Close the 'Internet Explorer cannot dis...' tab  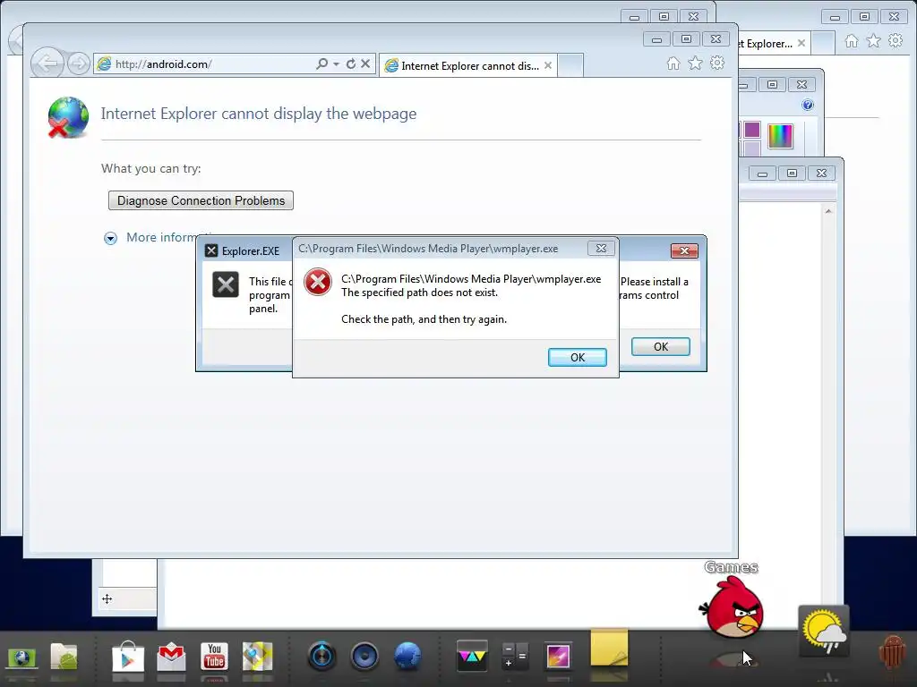(548, 65)
